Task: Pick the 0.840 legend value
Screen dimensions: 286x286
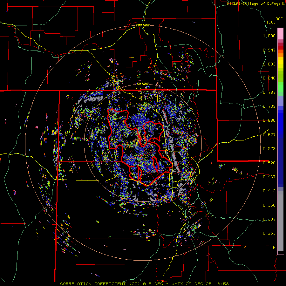Action: [269, 78]
